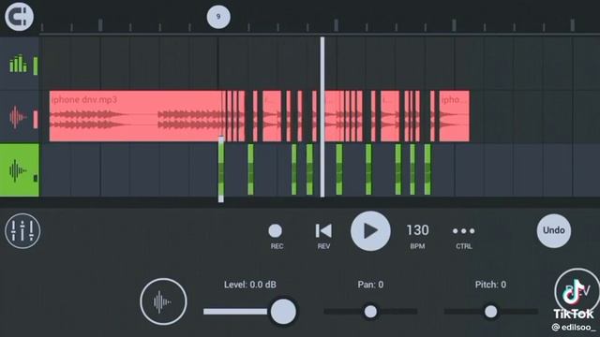600x337 pixels.
Task: Select the iphone dnv.mp3 audio clip
Action: 135,116
